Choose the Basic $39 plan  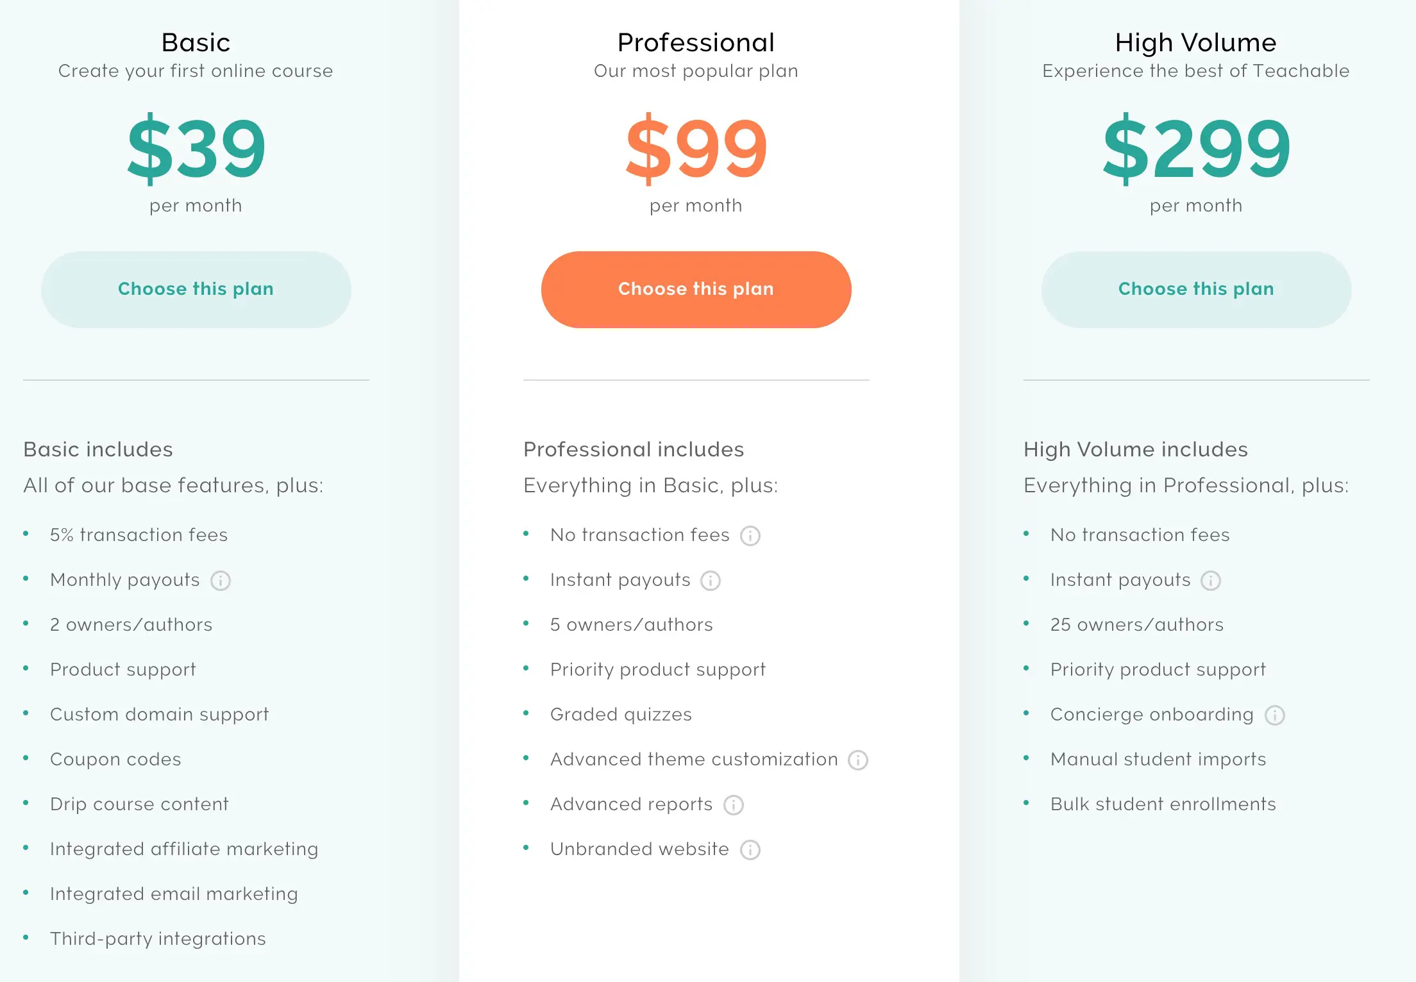click(196, 290)
